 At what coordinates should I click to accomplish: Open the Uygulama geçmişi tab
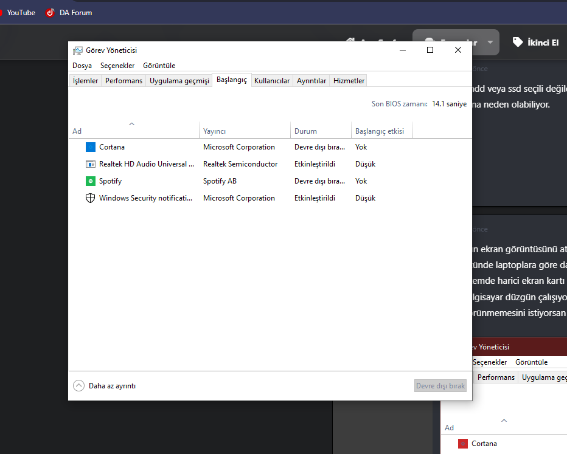(179, 81)
